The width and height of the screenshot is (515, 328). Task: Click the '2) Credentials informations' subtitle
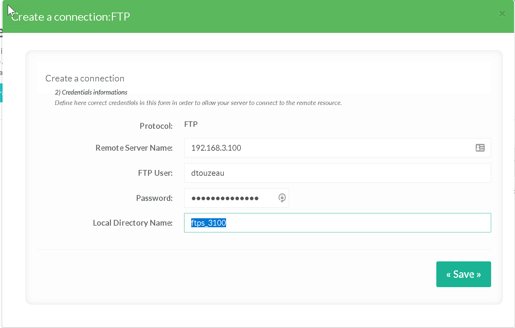[x=91, y=92]
